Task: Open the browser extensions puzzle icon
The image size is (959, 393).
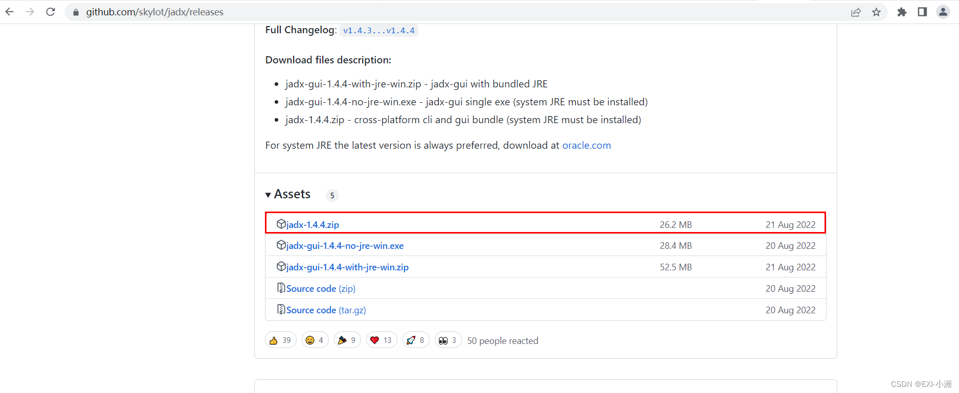Action: (x=902, y=12)
